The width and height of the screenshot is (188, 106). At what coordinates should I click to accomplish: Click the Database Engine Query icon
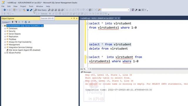pos(49,10)
